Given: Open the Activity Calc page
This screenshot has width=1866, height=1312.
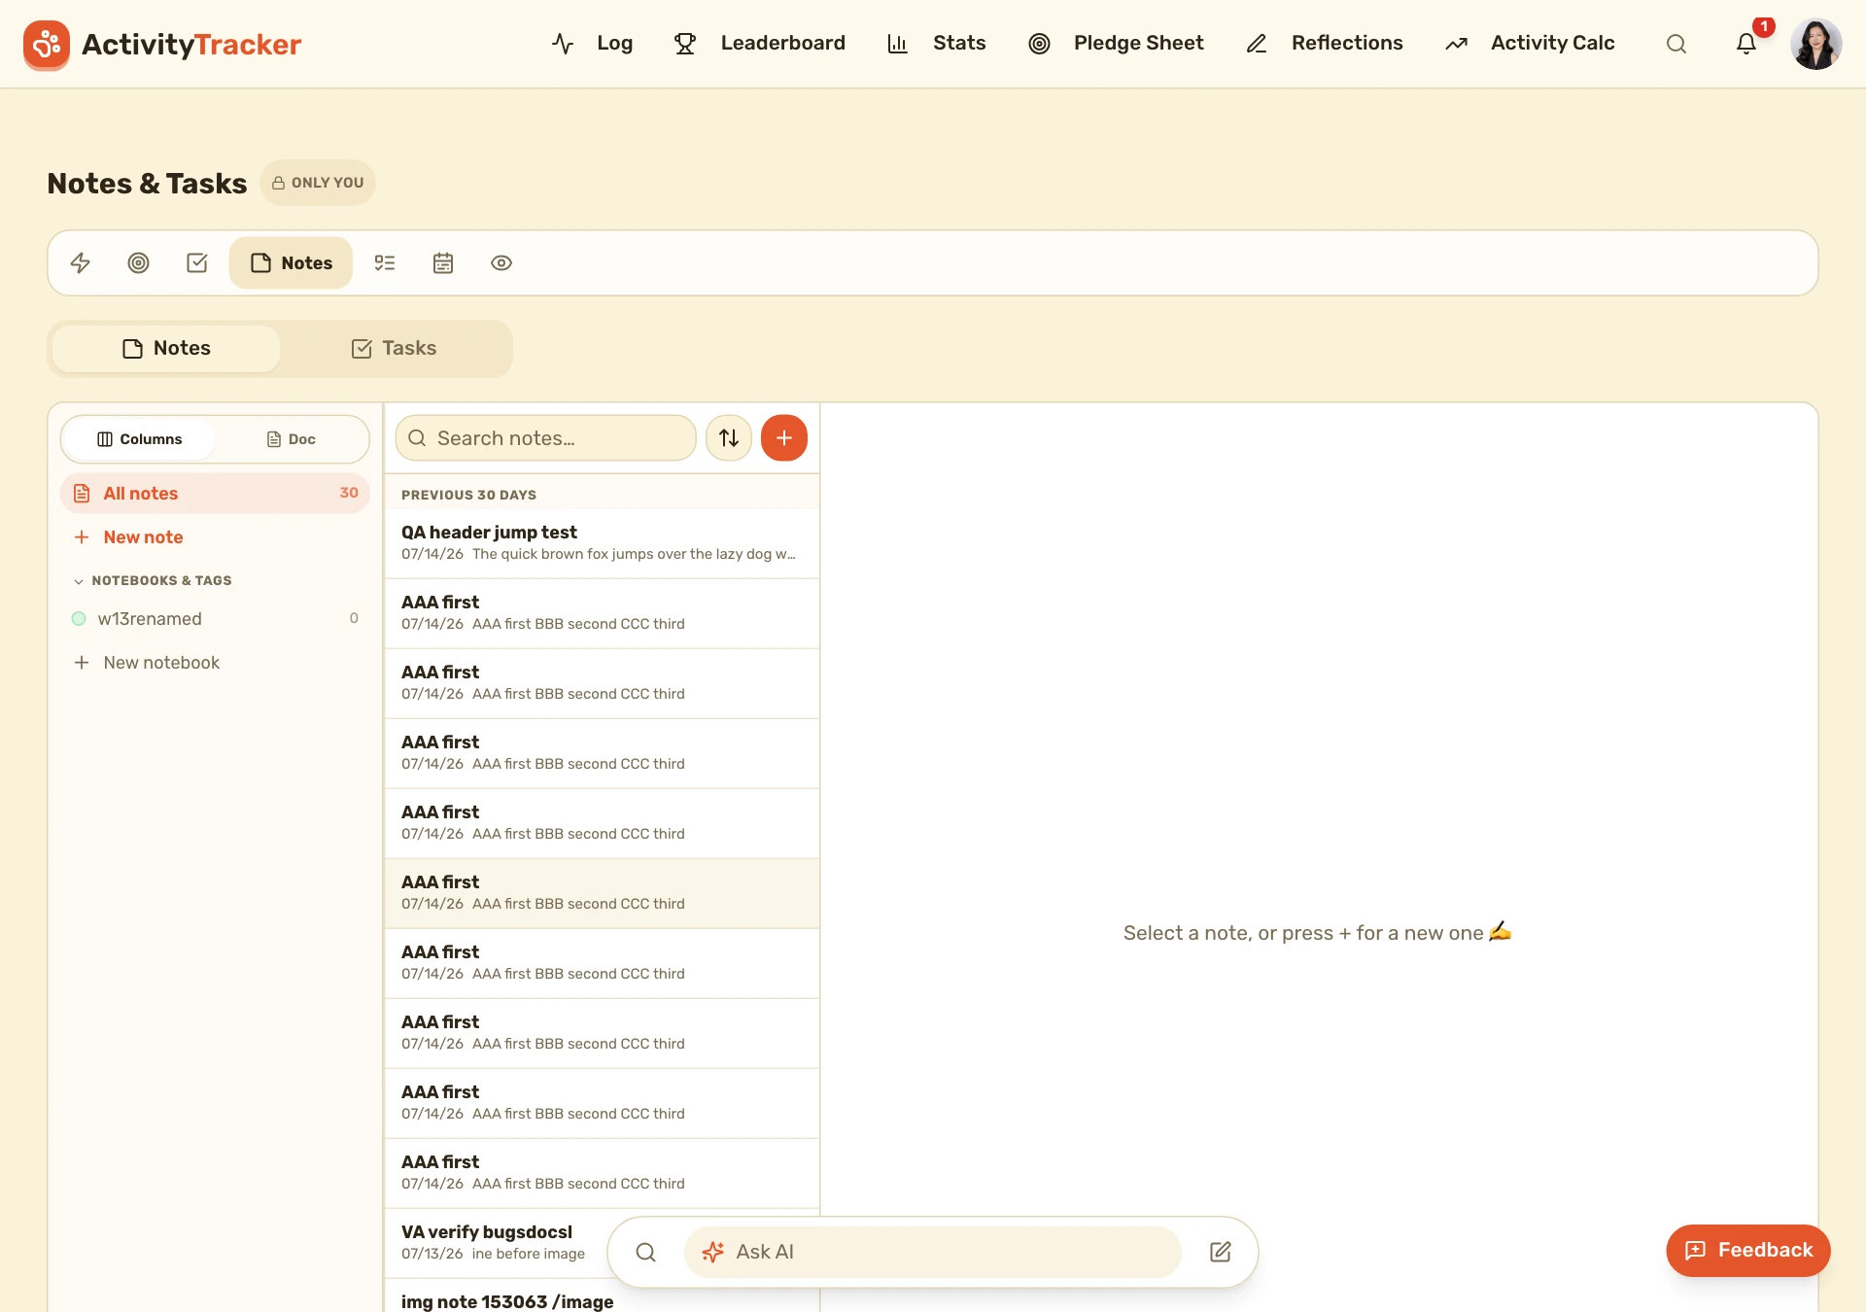Looking at the screenshot, I should 1531,44.
